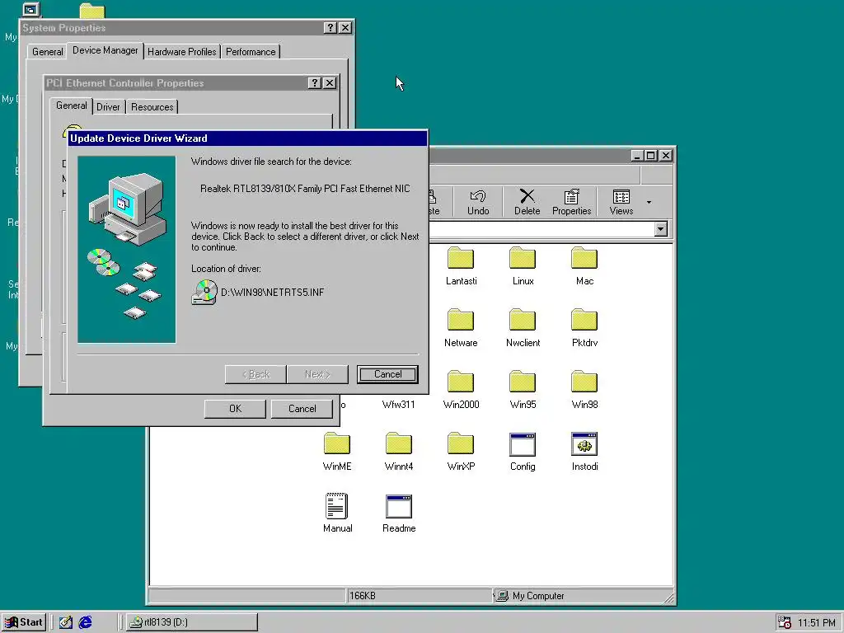Screen dimensions: 844x633
Task: Click the Realtek RTL8139/810X device name
Action: 305,189
